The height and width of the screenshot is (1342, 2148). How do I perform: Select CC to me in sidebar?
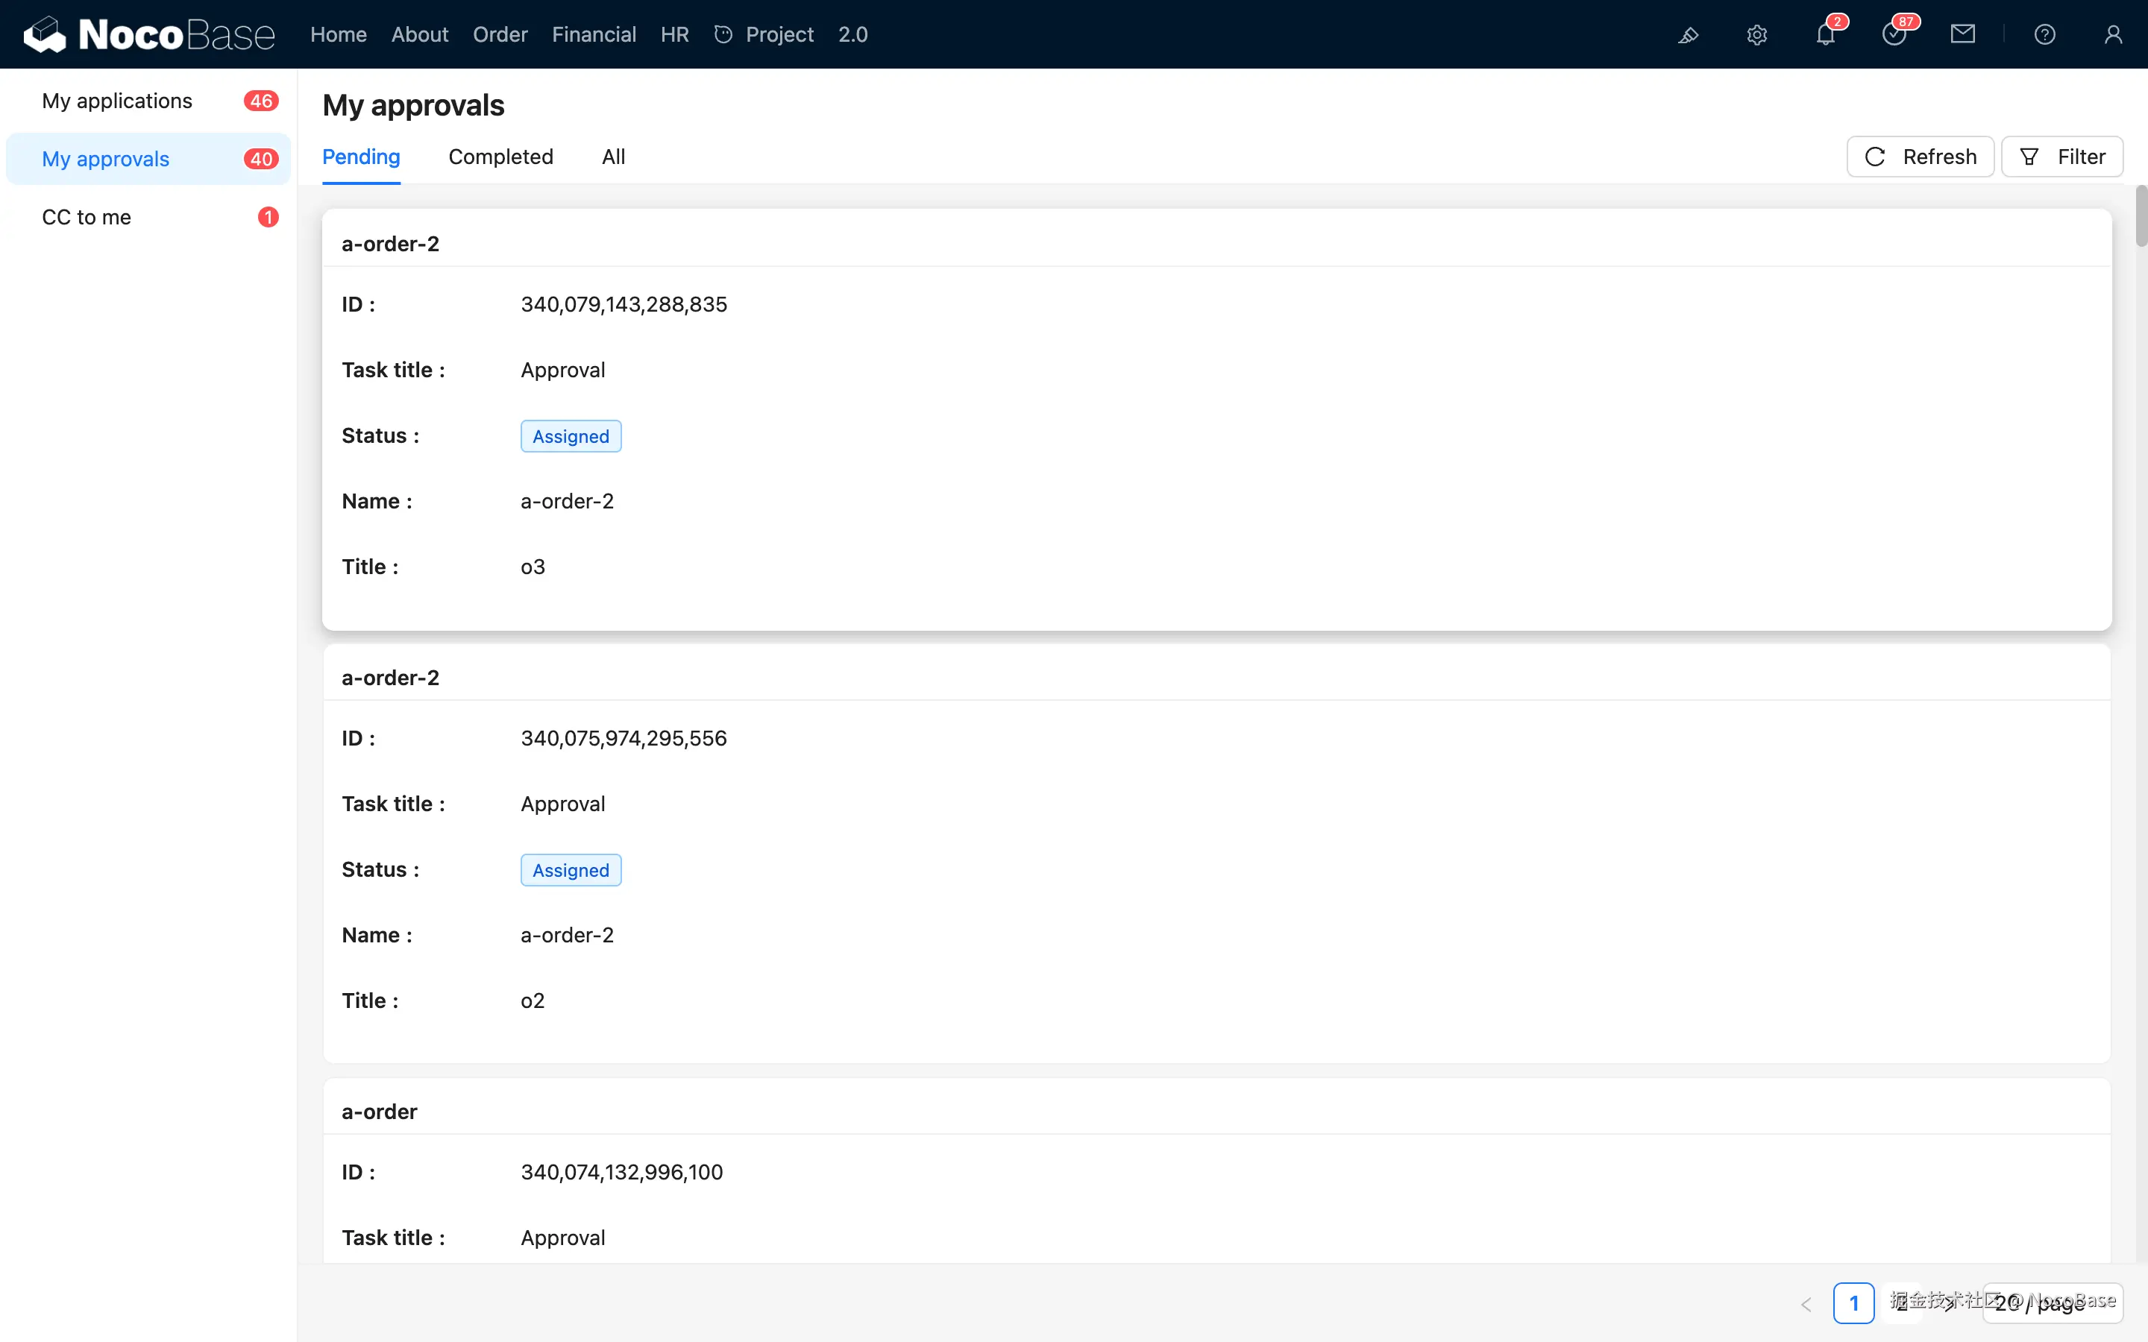click(x=148, y=218)
